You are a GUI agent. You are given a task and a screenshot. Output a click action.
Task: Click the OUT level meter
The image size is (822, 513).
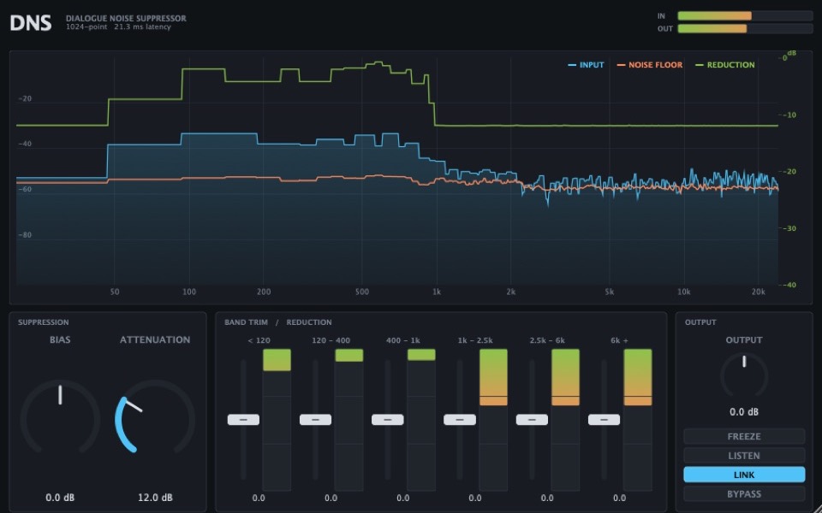point(745,28)
